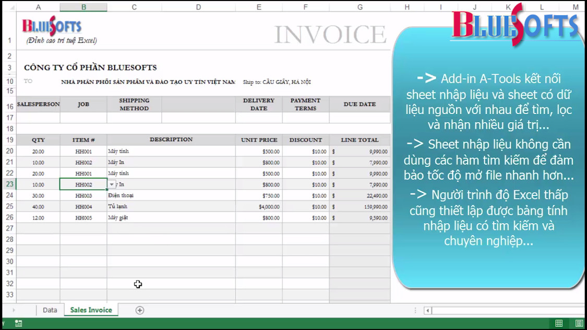Click line total 9,590.00 cell
Screen dimensions: 587x330
(x=360, y=218)
